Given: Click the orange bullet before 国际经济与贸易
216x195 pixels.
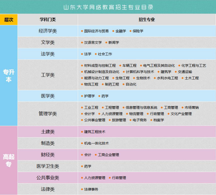Looking at the screenshot, I should click(82, 31).
